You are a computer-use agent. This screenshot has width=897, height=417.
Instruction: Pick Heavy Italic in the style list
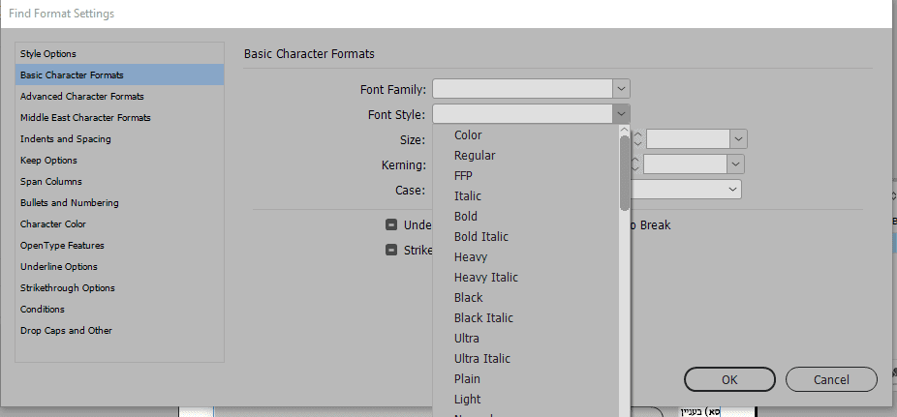click(486, 277)
